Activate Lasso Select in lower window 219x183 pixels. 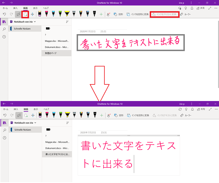26,115
